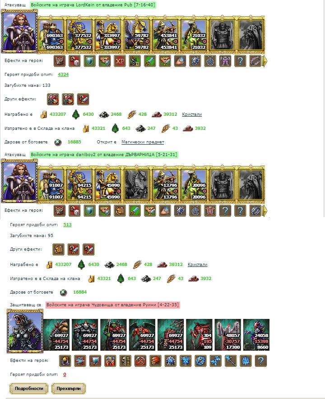Click the green sword effect icon for daniboy2
This screenshot has width=325, height=399.
point(135,211)
